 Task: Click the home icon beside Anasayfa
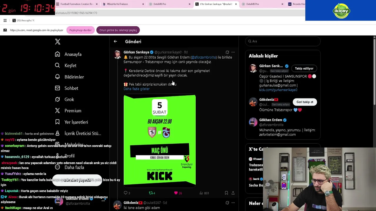(58, 54)
